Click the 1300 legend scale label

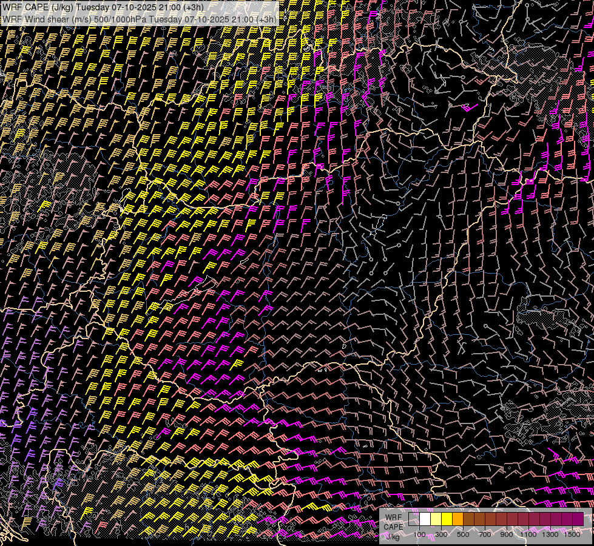[x=550, y=534]
